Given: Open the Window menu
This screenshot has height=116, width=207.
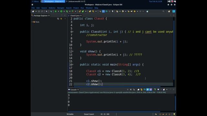Looking at the screenshot, I should (x=89, y=8).
